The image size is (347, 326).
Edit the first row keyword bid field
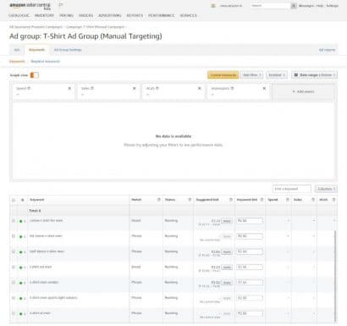250,221
